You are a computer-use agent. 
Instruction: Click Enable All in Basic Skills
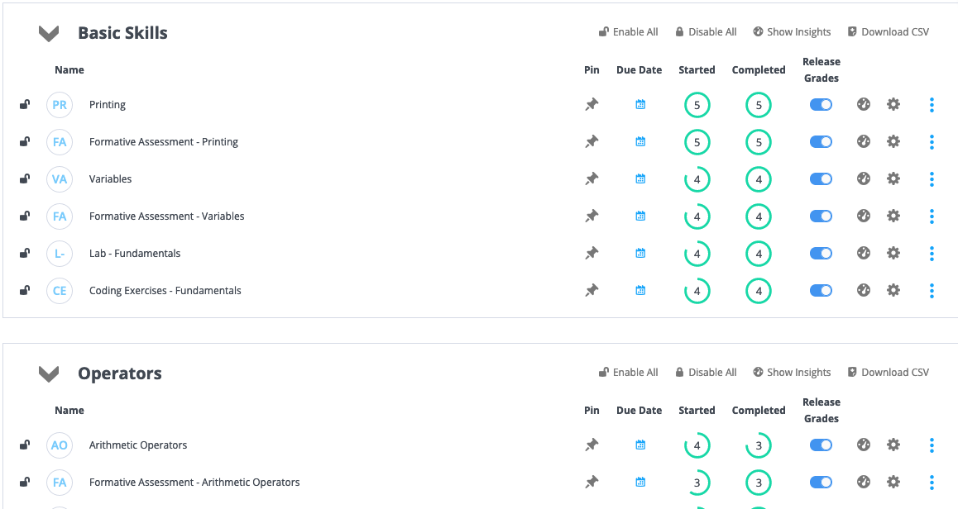(628, 31)
